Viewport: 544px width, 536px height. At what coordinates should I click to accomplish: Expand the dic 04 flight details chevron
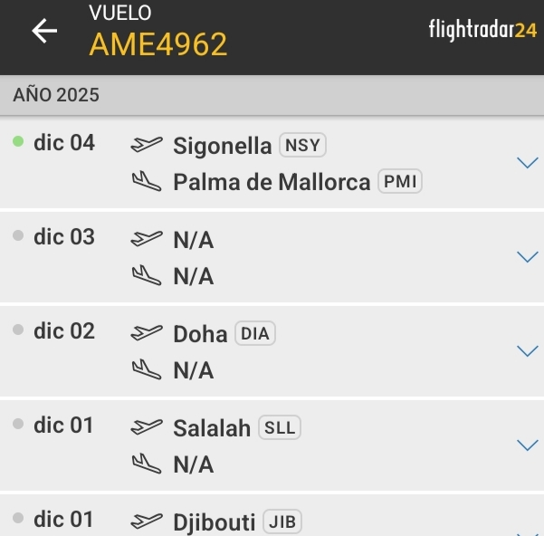click(x=527, y=163)
